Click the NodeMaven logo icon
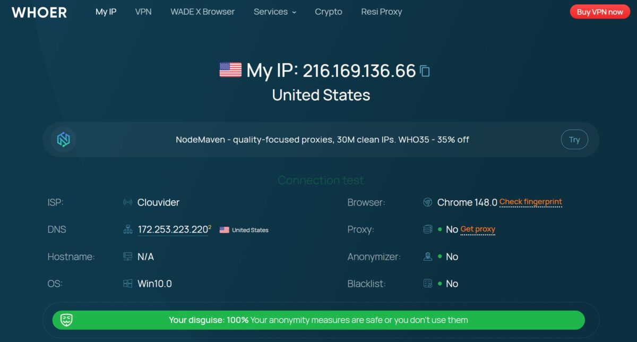The image size is (637, 342). pos(64,140)
